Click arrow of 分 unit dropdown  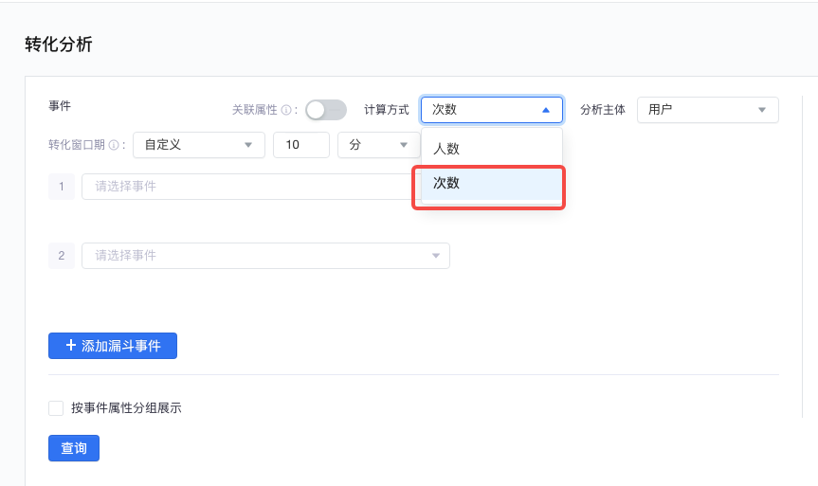403,145
